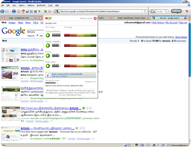
Task: Click the tokbox toolbar button
Action: pyautogui.click(x=176, y=11)
